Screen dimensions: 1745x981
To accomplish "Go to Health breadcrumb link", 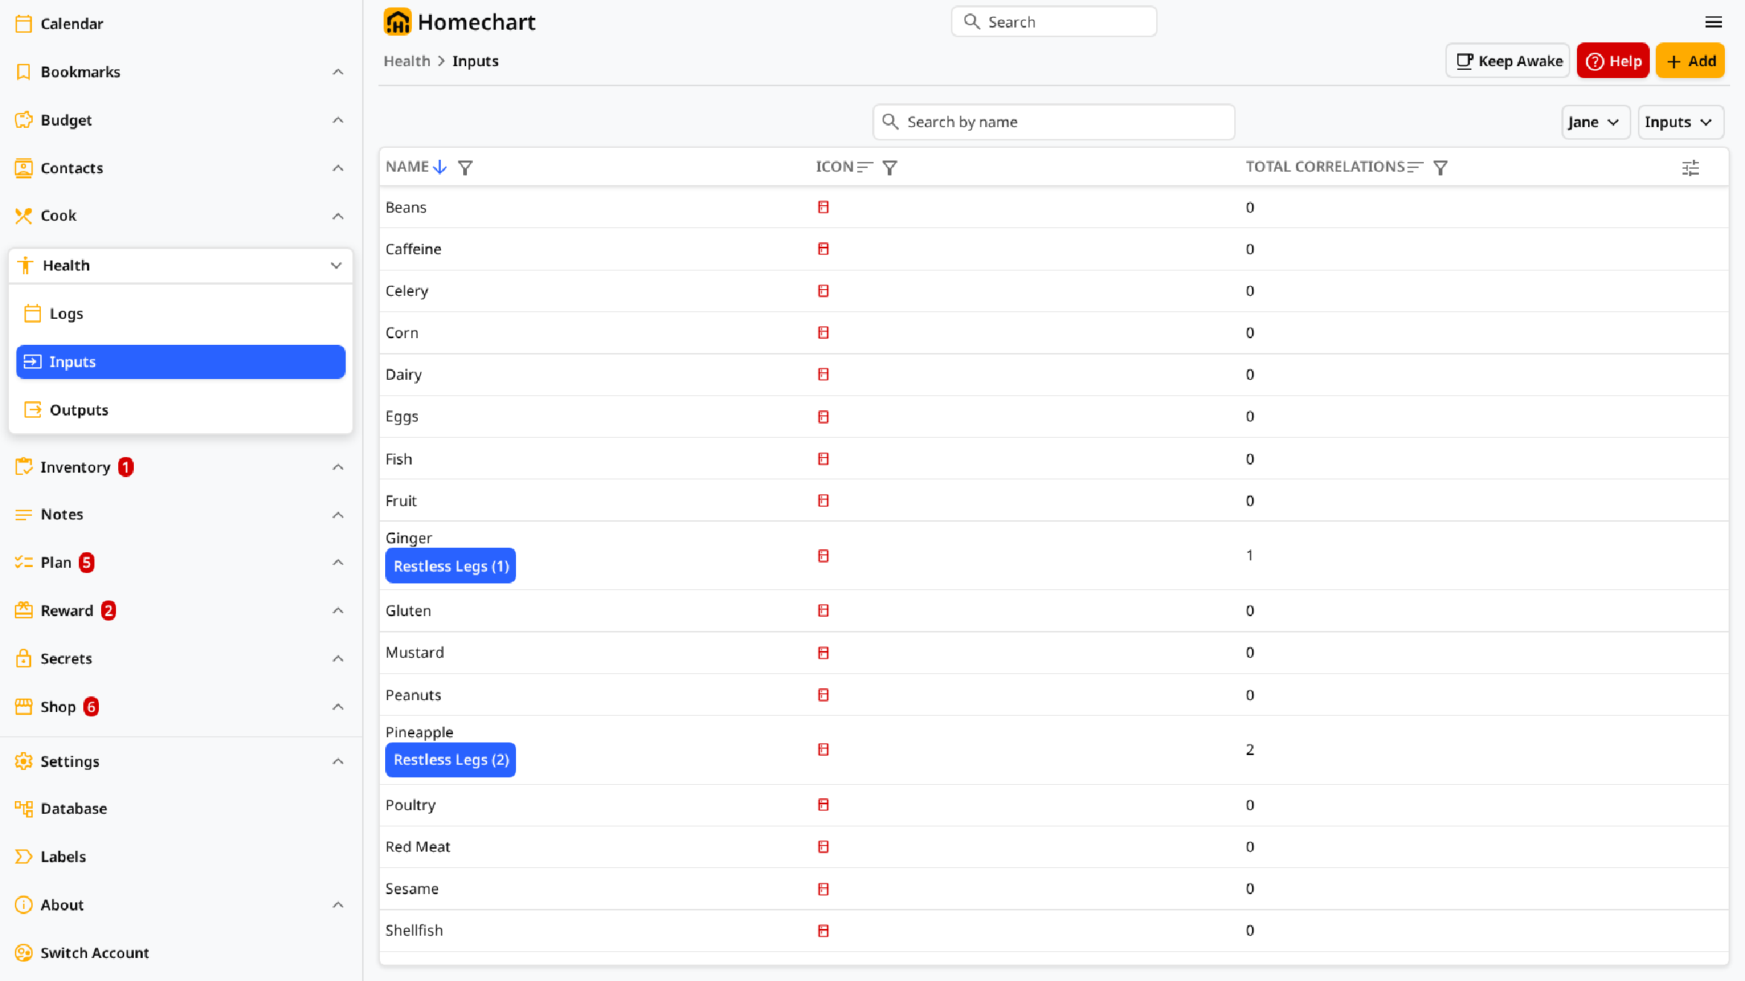I will (407, 61).
